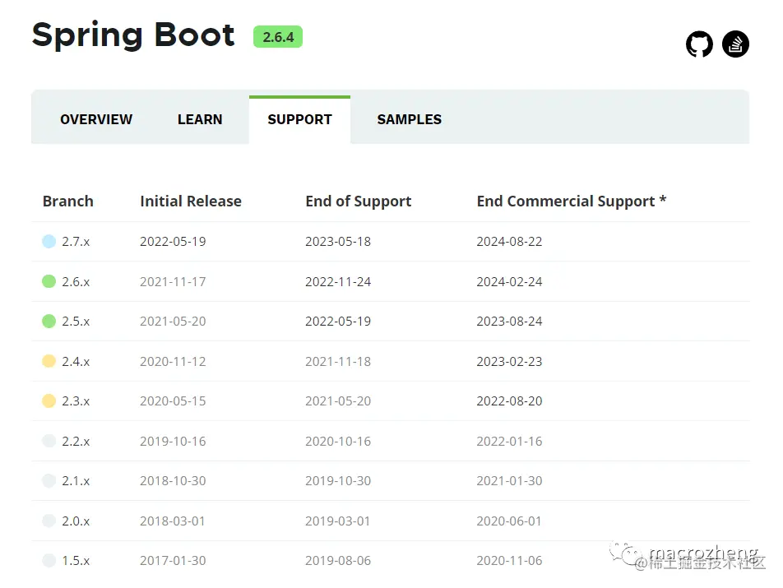Click the gray status dot for 2.0.x
This screenshot has width=783, height=588.
[49, 521]
